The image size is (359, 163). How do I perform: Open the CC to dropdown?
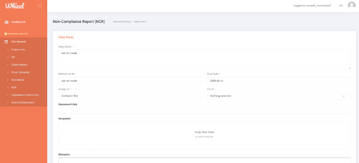(278, 96)
